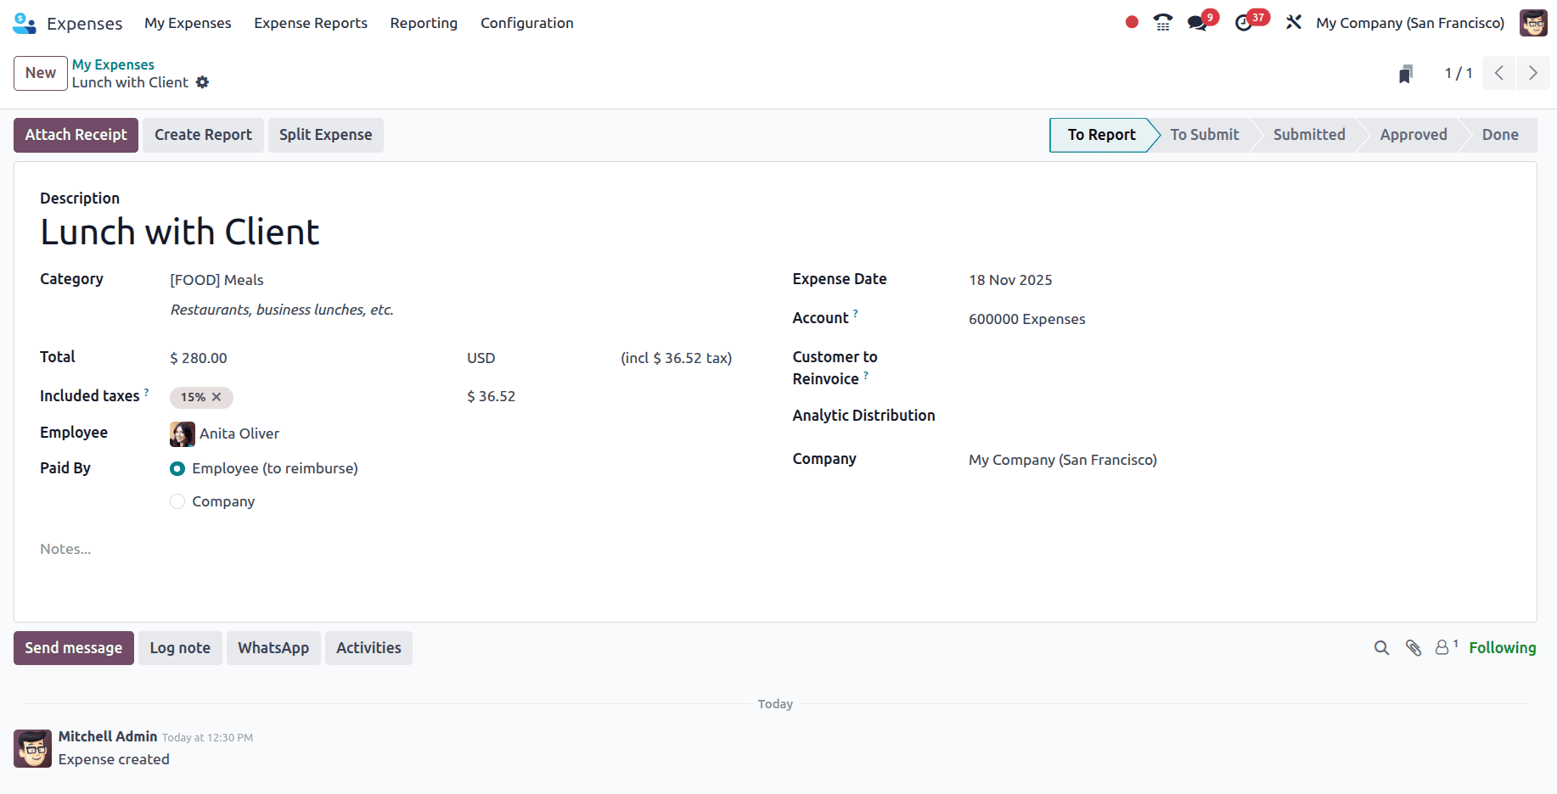Open the messaging conversations icon
Screen dimensions: 1557x794
point(1197,23)
